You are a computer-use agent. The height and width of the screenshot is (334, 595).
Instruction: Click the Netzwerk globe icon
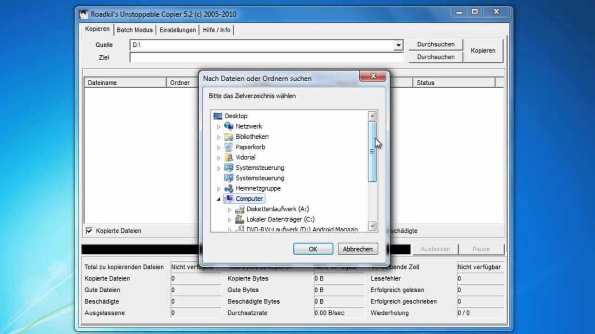tap(229, 126)
